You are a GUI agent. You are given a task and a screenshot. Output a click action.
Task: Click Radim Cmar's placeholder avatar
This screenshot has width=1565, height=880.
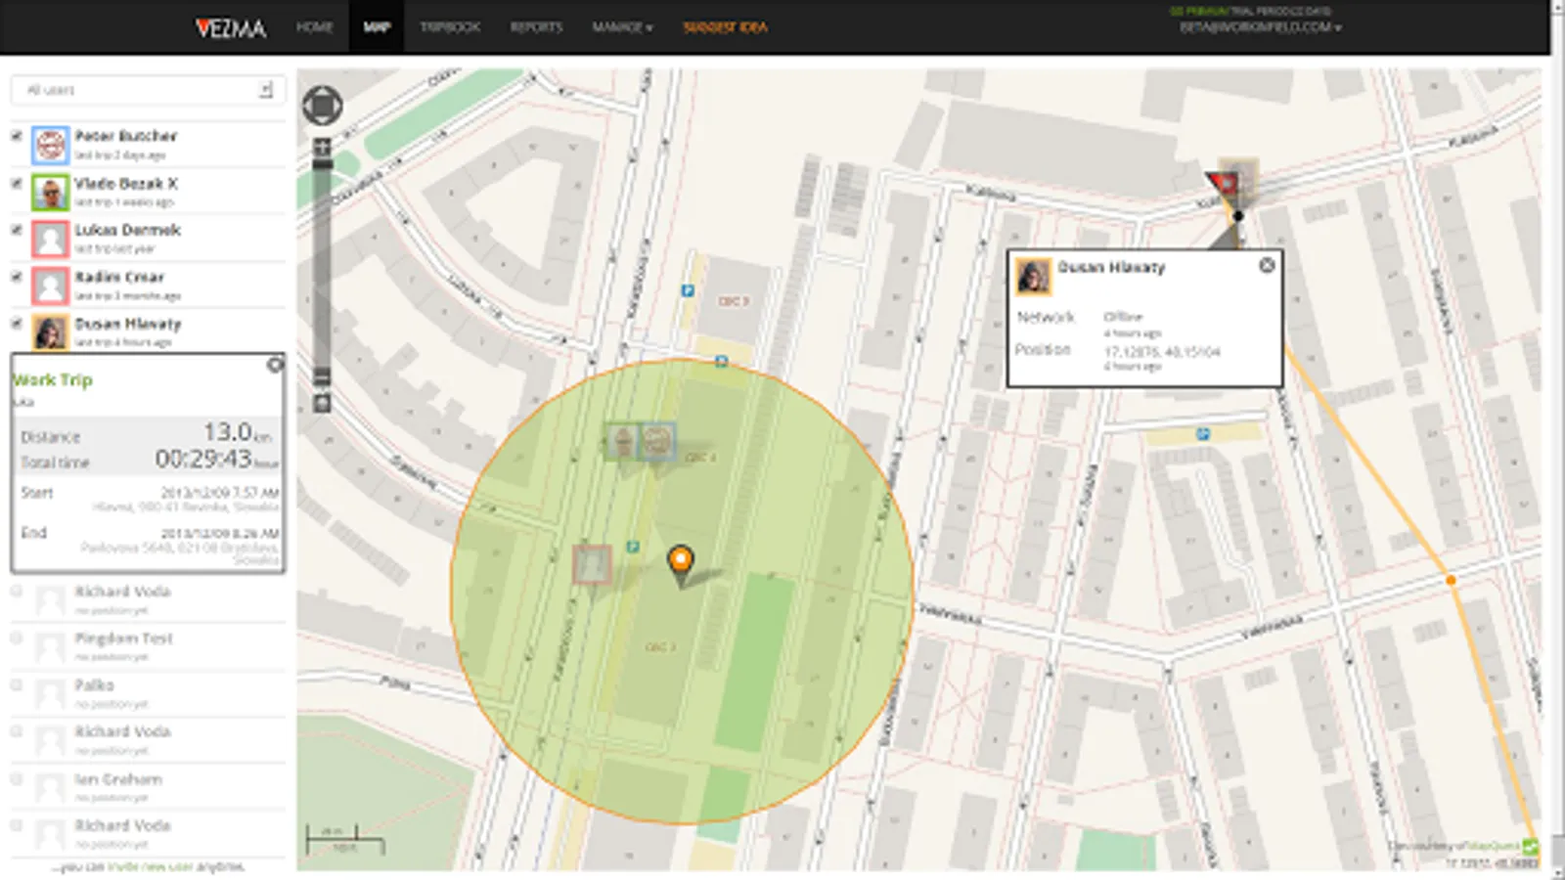[x=50, y=286]
